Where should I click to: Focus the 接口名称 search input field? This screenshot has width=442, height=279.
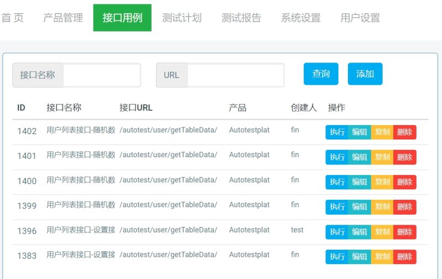[102, 75]
